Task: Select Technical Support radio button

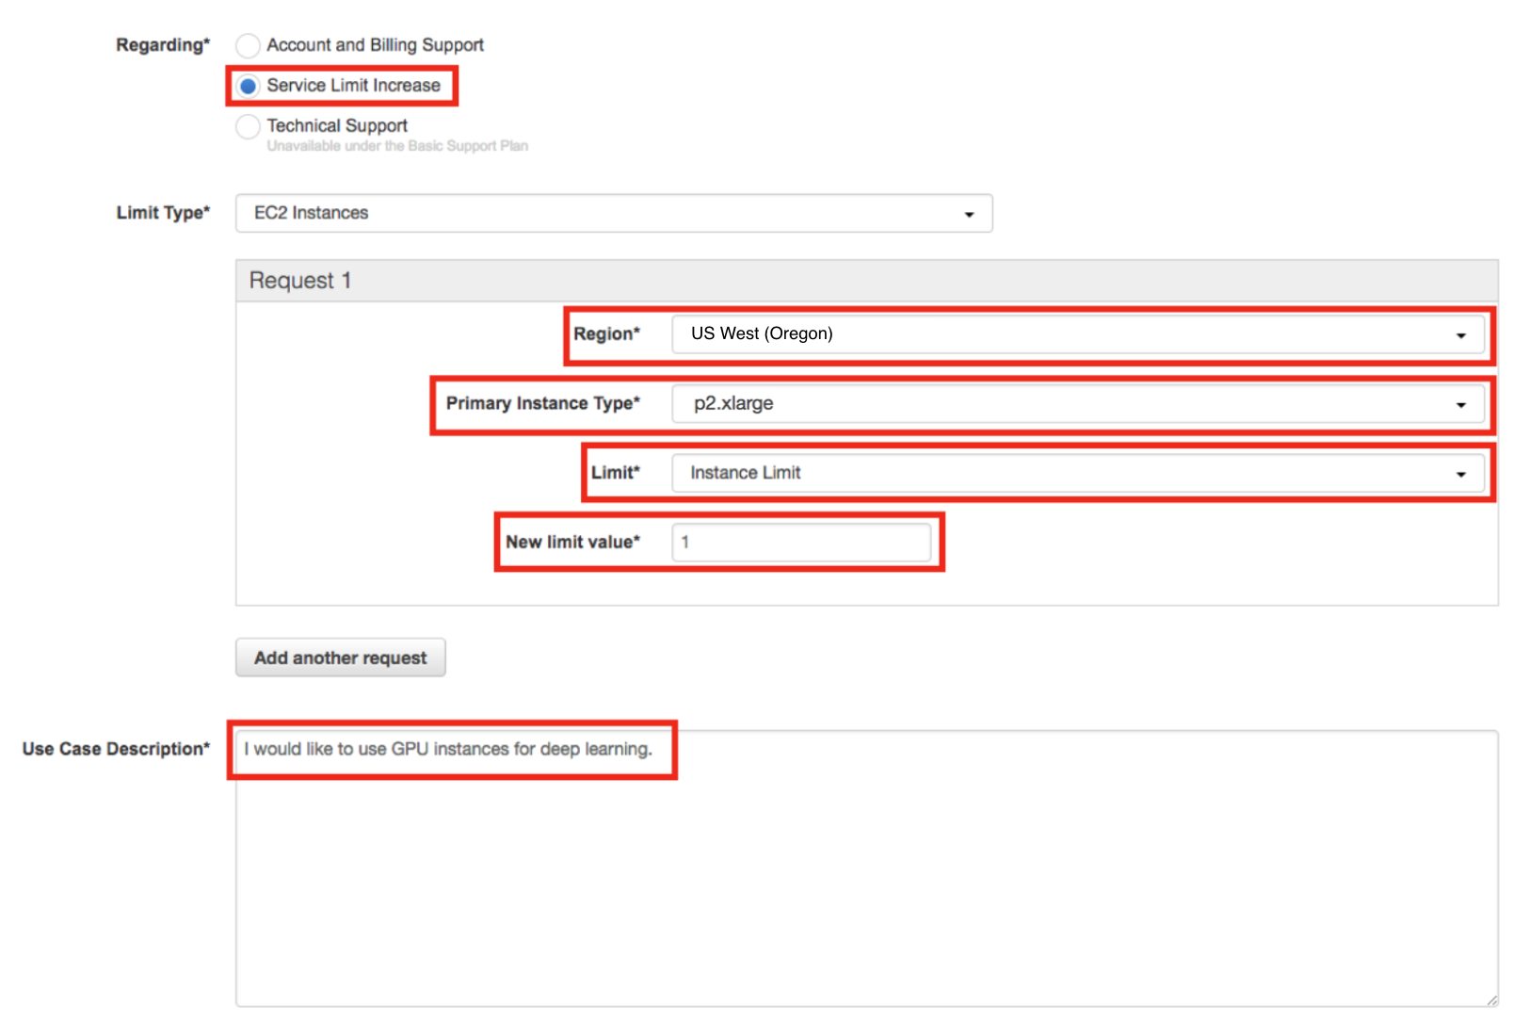Action: coord(248,126)
